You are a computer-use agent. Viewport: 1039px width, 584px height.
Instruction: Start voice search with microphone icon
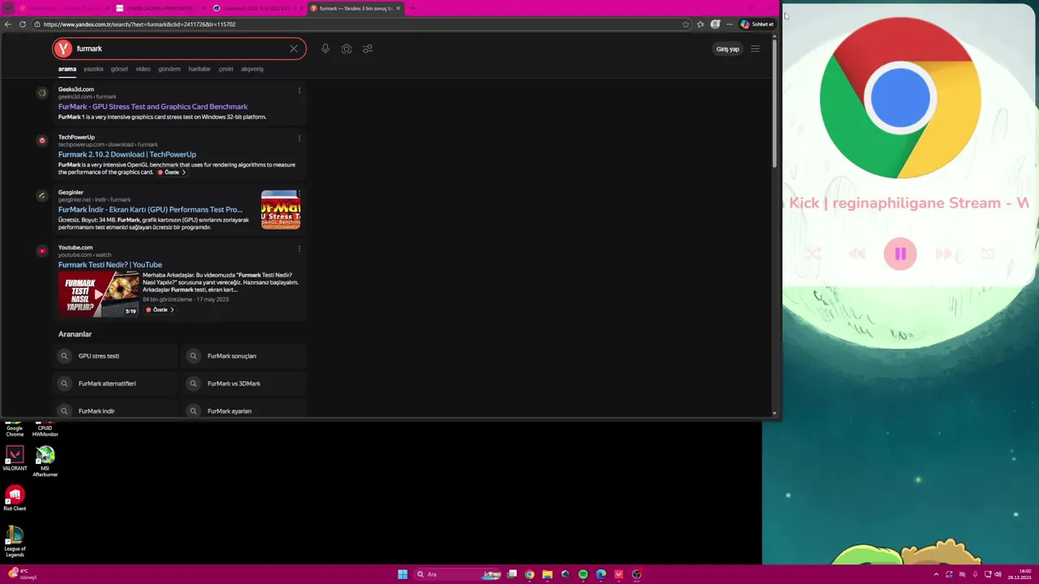[325, 49]
